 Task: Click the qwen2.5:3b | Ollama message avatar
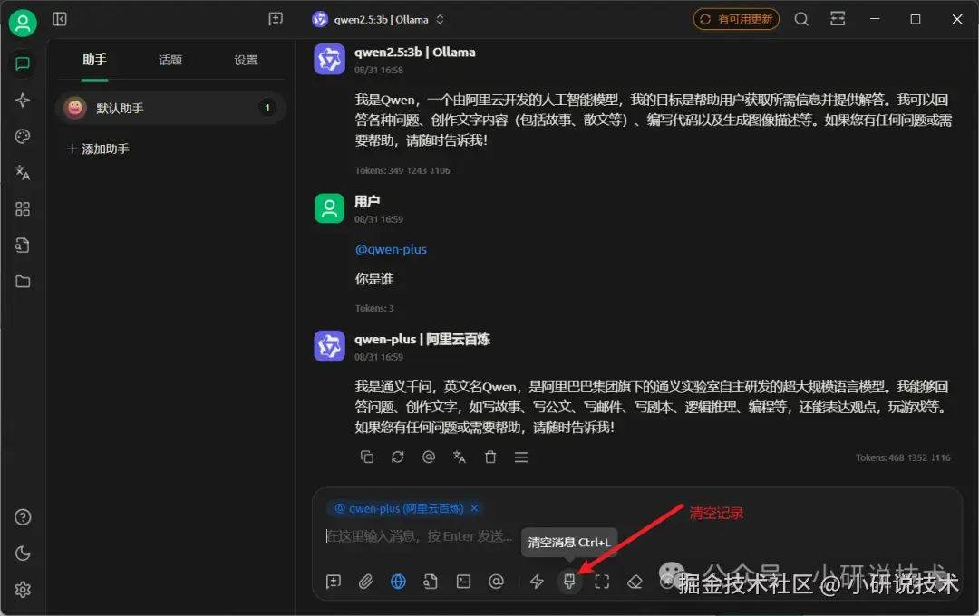[x=329, y=59]
